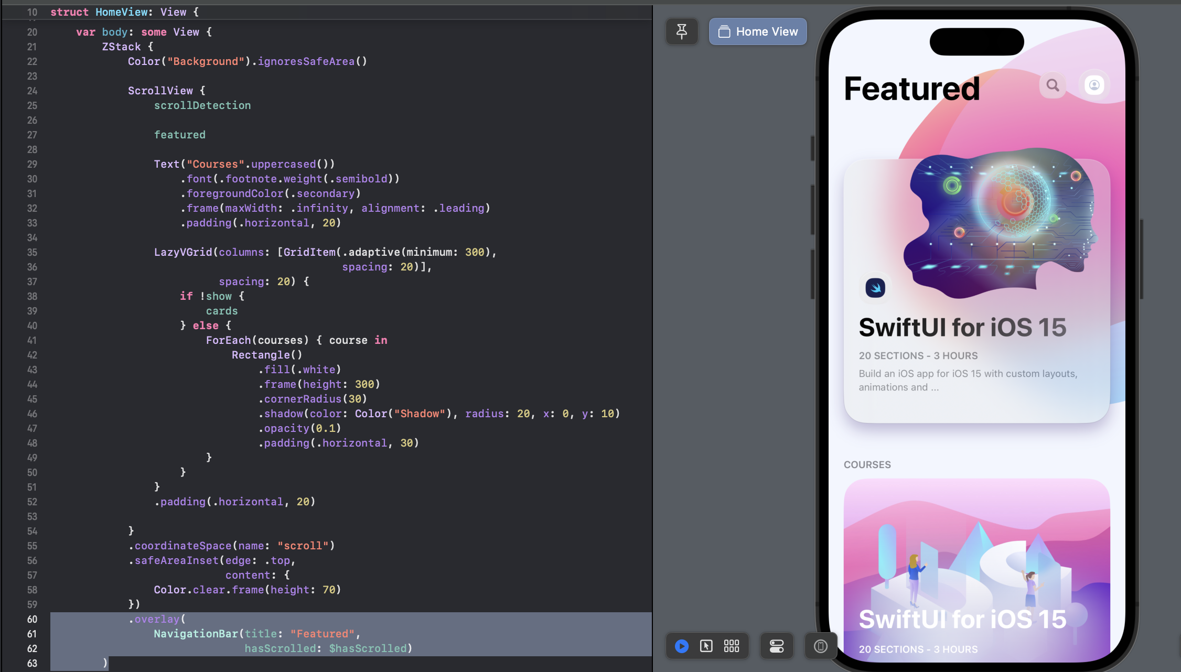Image resolution: width=1181 pixels, height=672 pixels.
Task: Click featured card's 20 SECTIONS - 3 HOURS text
Action: tap(918, 355)
